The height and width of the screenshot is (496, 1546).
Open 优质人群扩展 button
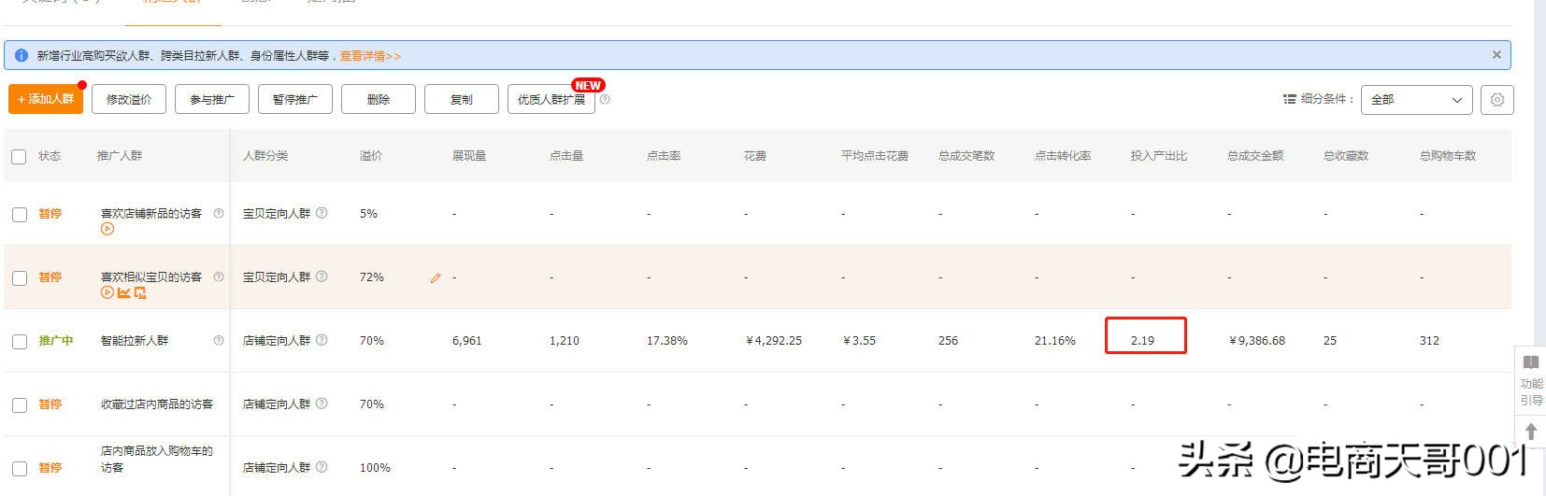[x=551, y=99]
